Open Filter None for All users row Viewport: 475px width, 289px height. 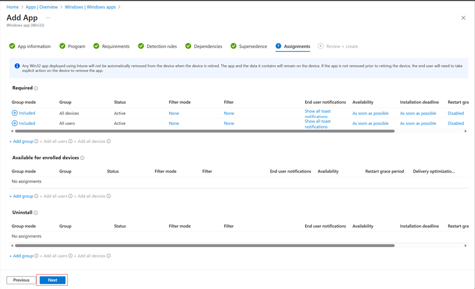229,123
